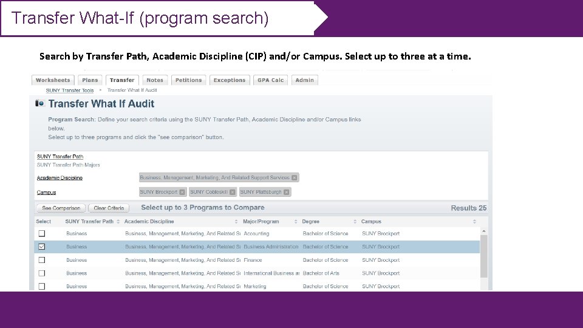
Task: Remove the SUNY Brockport campus chip
Action: pyautogui.click(x=182, y=192)
